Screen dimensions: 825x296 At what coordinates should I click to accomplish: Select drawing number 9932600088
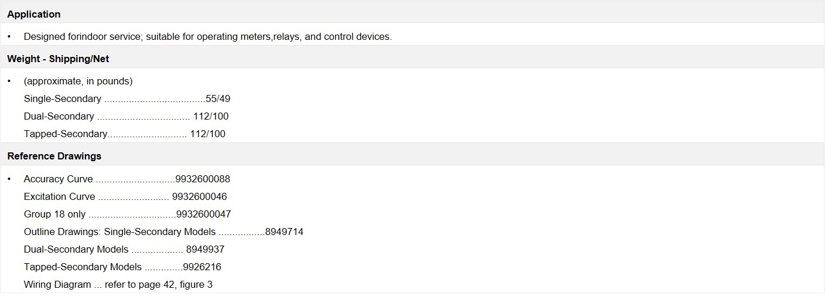pos(203,179)
